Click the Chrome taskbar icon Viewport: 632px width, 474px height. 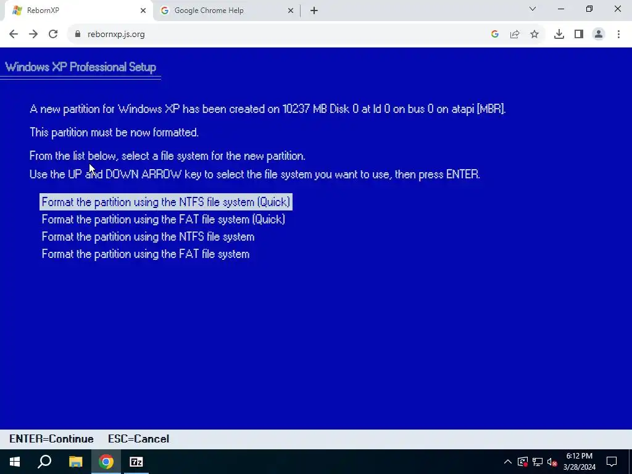tap(106, 462)
